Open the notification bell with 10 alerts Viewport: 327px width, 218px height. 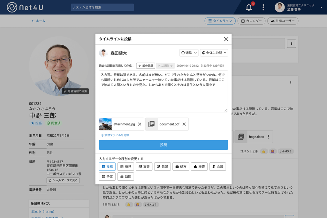pyautogui.click(x=249, y=7)
